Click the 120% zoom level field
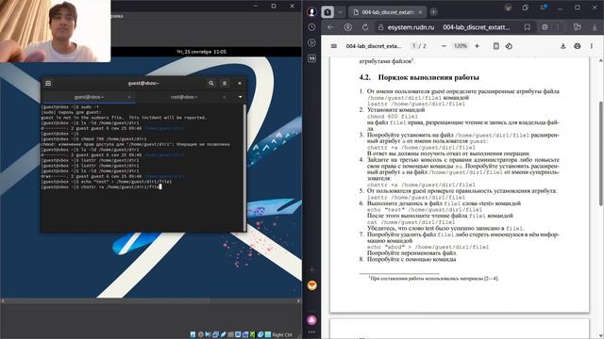Viewport: 604px width, 339px height. click(461, 46)
